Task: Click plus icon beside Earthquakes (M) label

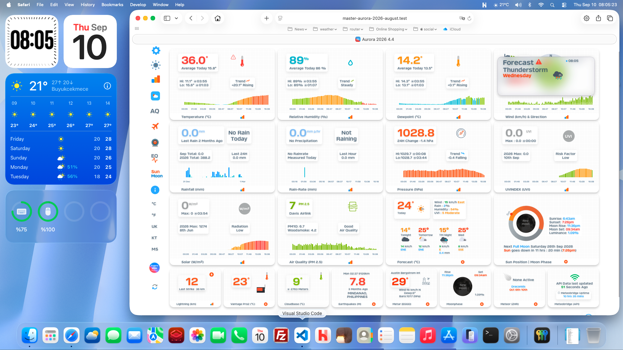Action: pyautogui.click(x=374, y=304)
